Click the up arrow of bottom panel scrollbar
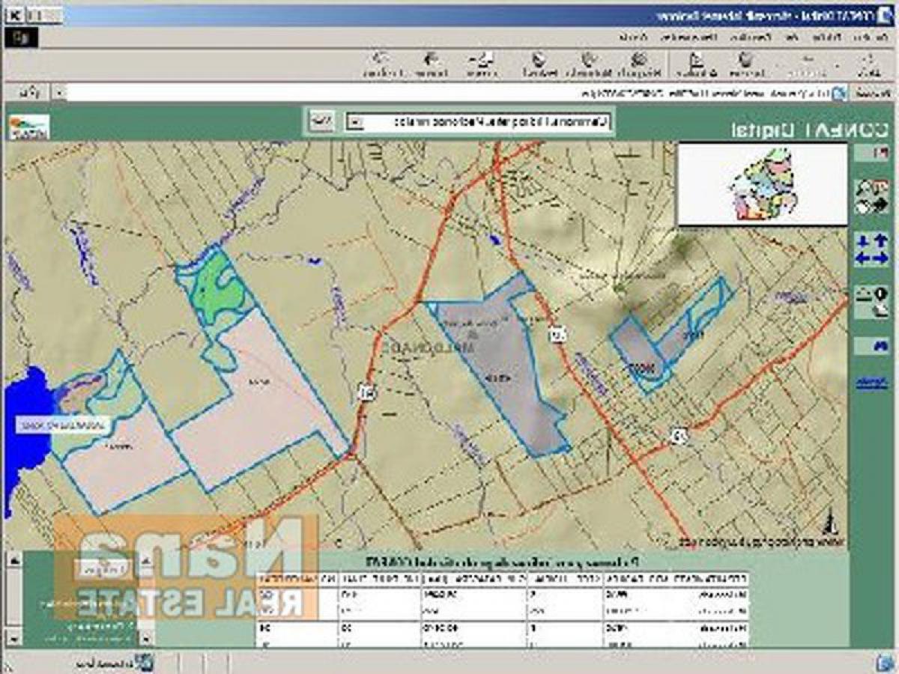The height and width of the screenshot is (674, 899). [13, 559]
